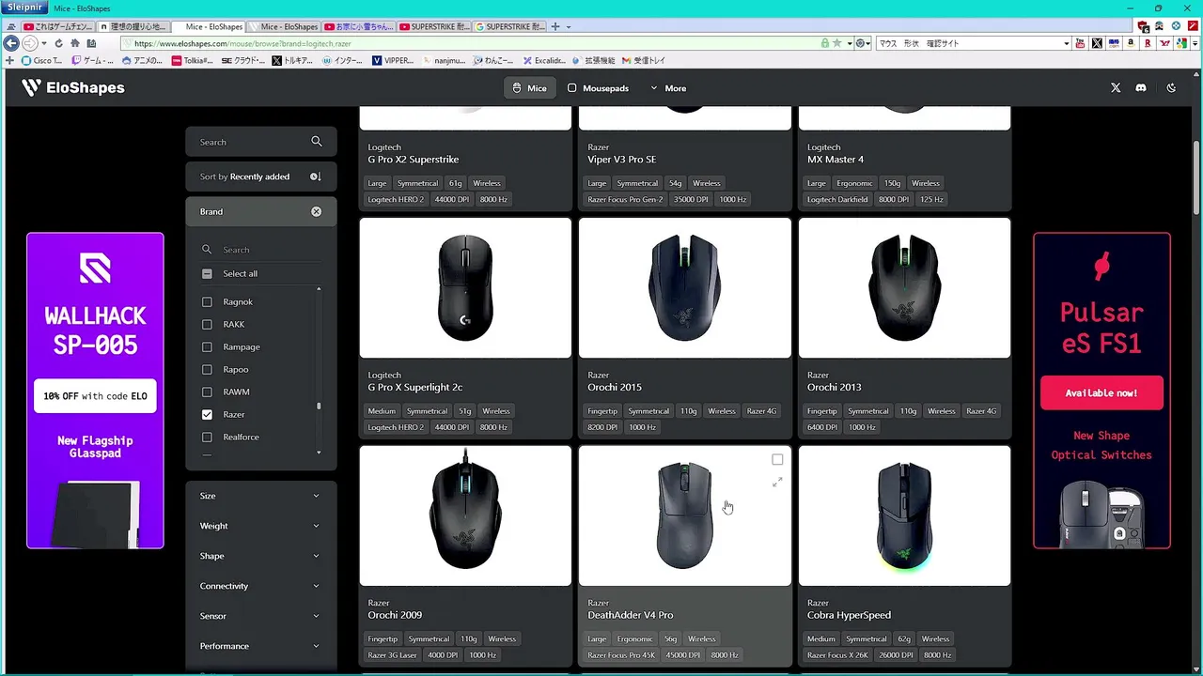Image resolution: width=1203 pixels, height=676 pixels.
Task: Switch to the 理想の握り心地 tab
Action: tap(133, 26)
